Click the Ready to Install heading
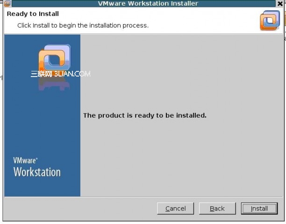 tap(33, 14)
